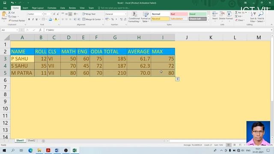Toggle Underline formatting
The width and height of the screenshot is (274, 154).
[x=36, y=19]
